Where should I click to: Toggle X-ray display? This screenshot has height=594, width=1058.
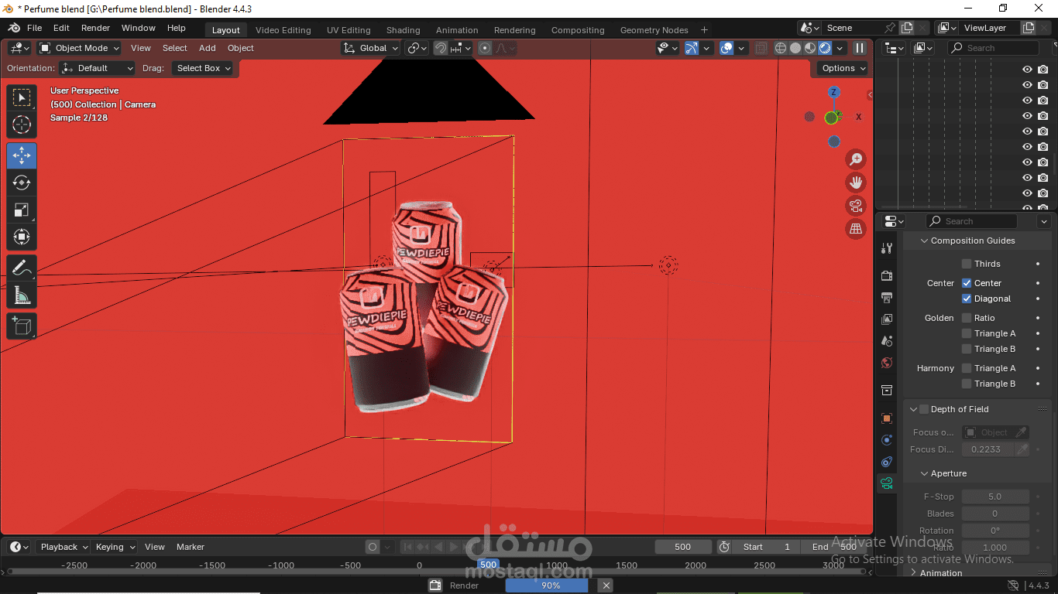(761, 48)
